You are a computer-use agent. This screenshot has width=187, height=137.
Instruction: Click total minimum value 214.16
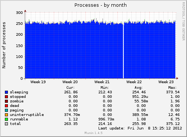(x=105, y=124)
